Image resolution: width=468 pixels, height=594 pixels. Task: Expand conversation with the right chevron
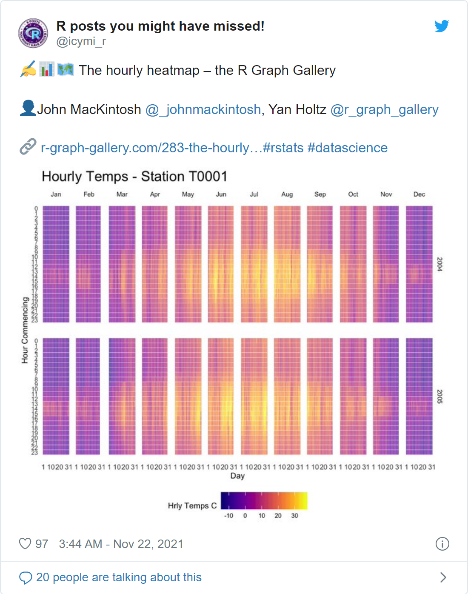[443, 577]
